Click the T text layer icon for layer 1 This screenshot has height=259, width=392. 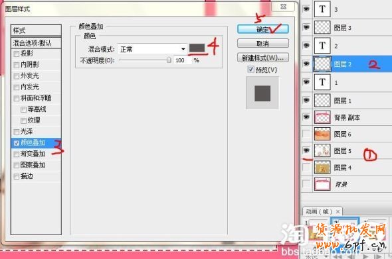(x=322, y=81)
